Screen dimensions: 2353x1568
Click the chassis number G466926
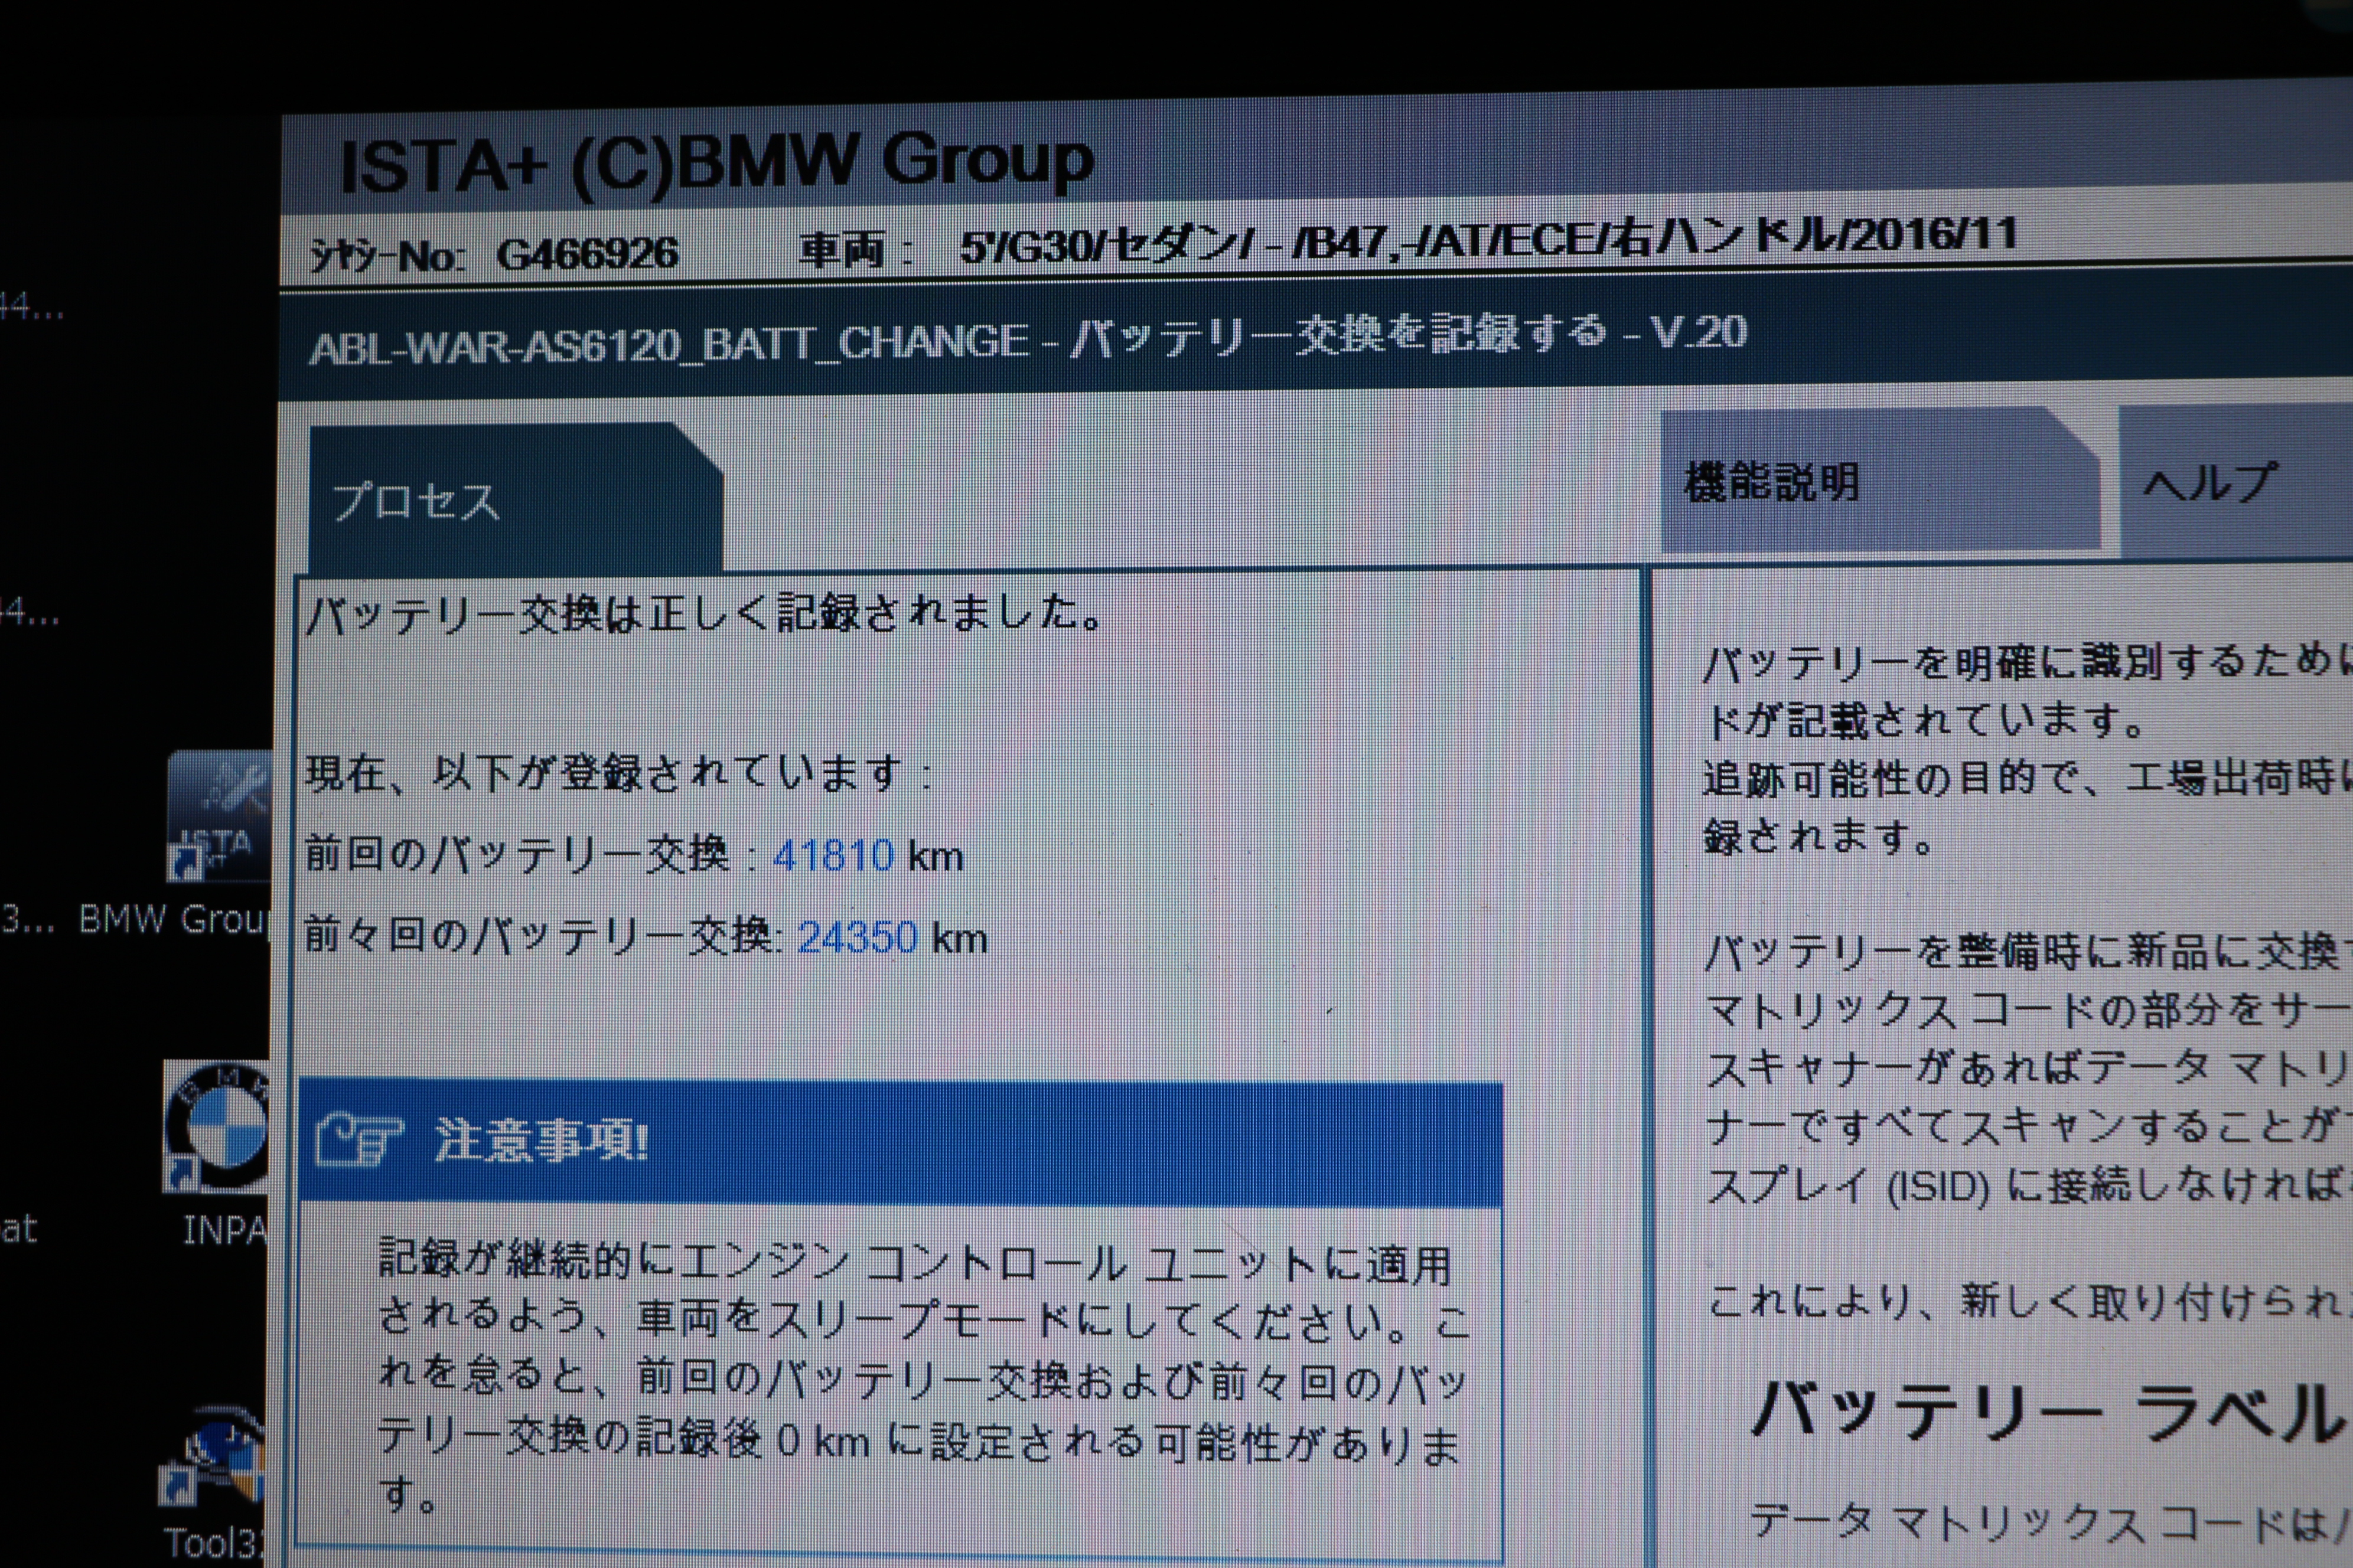[x=587, y=254]
